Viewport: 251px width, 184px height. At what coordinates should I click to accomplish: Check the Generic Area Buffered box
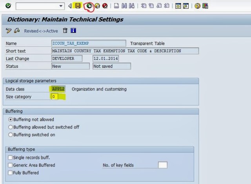[10, 165]
